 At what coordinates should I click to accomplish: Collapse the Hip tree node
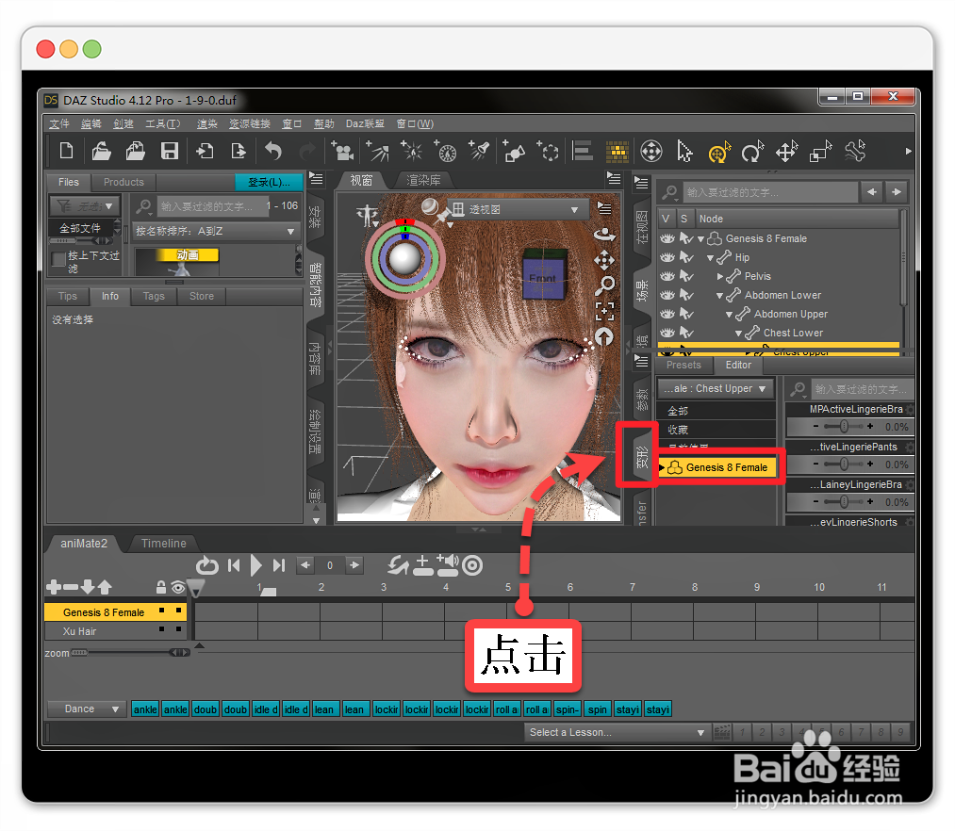coord(710,258)
